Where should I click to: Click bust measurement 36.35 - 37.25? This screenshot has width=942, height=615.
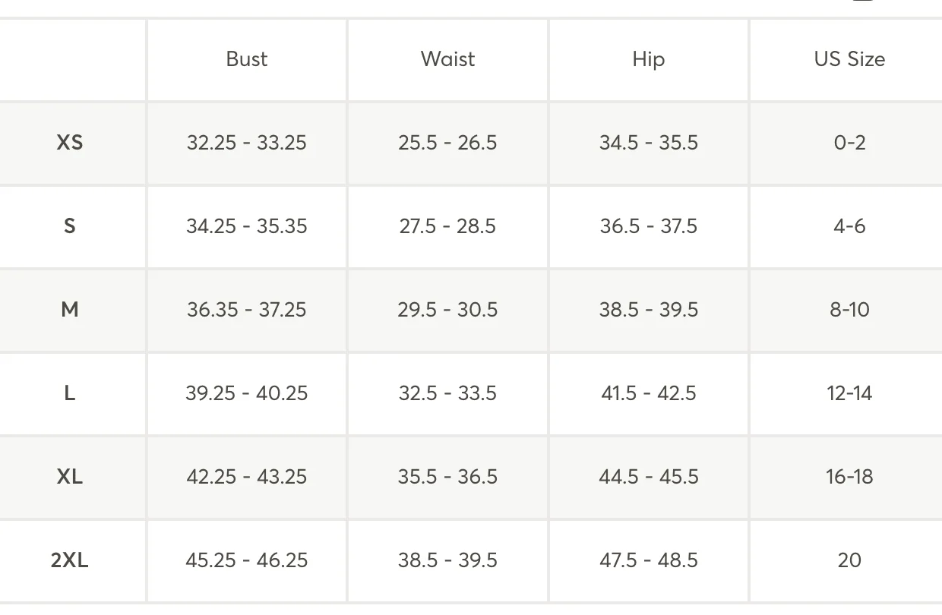(x=247, y=310)
